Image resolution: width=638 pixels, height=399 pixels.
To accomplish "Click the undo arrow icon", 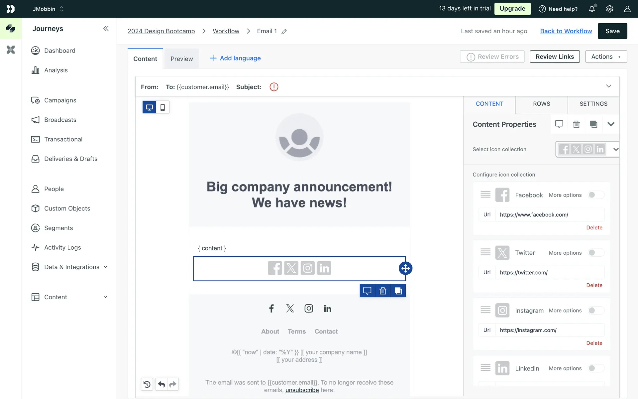I will 161,384.
